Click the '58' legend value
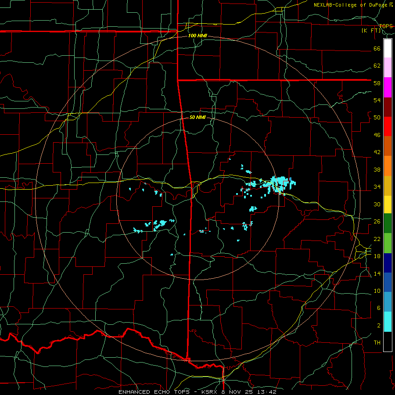395x395 pixels. click(377, 83)
